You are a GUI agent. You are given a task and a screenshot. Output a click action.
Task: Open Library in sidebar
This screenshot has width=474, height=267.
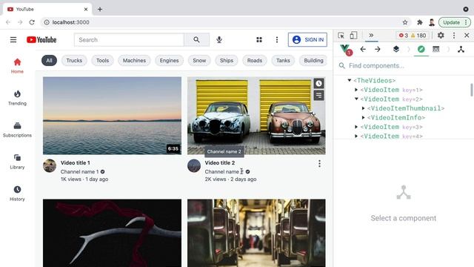[17, 162]
